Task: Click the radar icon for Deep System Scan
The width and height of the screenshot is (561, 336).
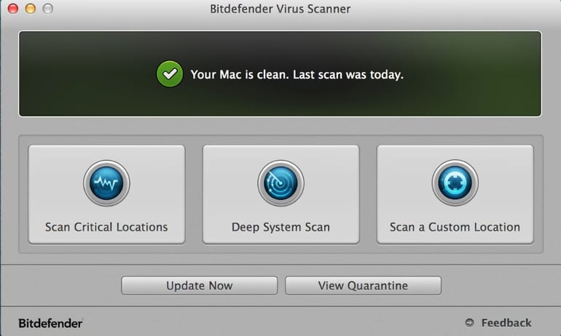Action: 280,183
